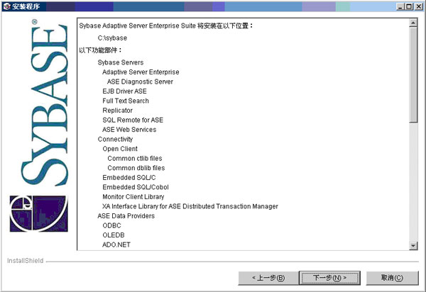Click the 安装程序 window title
The image size is (426, 292).
point(26,6)
